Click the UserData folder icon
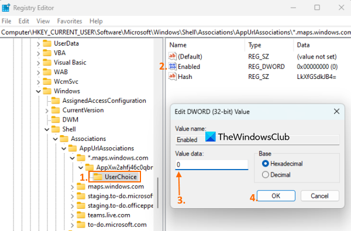The image size is (351, 231). tap(47, 43)
